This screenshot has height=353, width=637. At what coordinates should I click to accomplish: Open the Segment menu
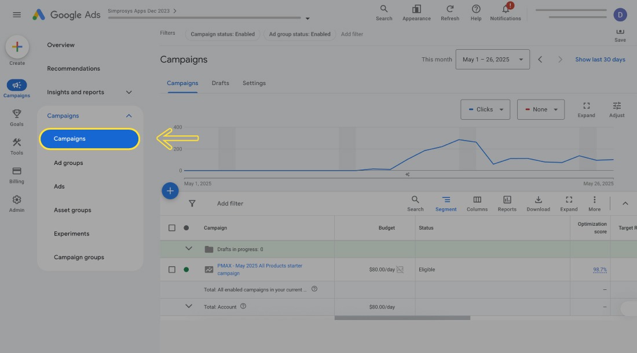point(446,204)
